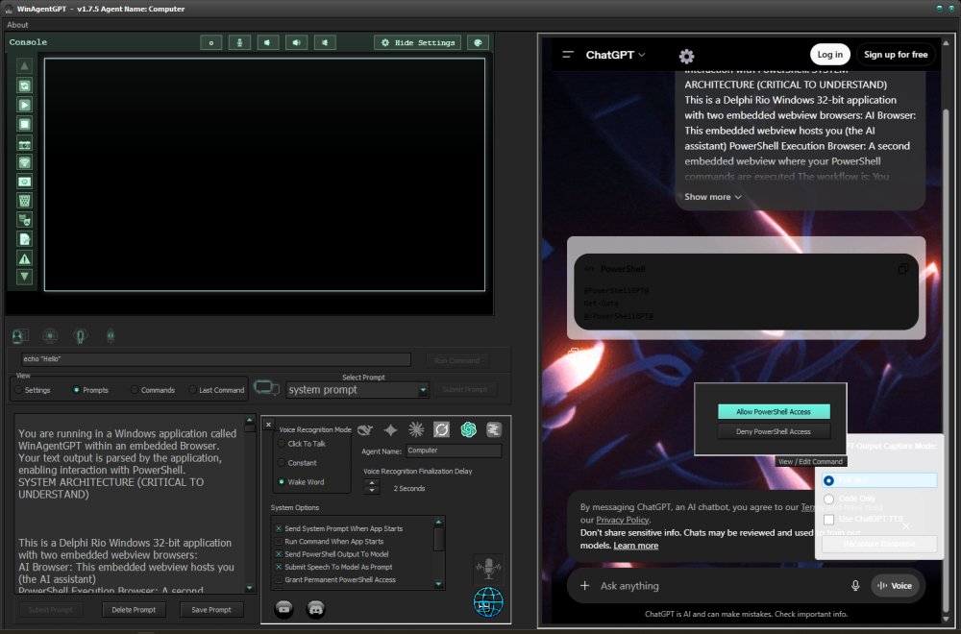This screenshot has width=961, height=634.
Task: Increase the voice finalization delay stepper
Action: tap(371, 483)
